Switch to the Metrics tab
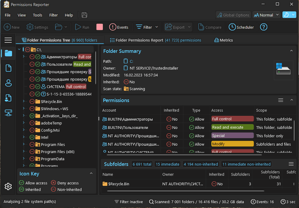Image resolution: width=299 pixels, height=208 pixels. coord(223,40)
